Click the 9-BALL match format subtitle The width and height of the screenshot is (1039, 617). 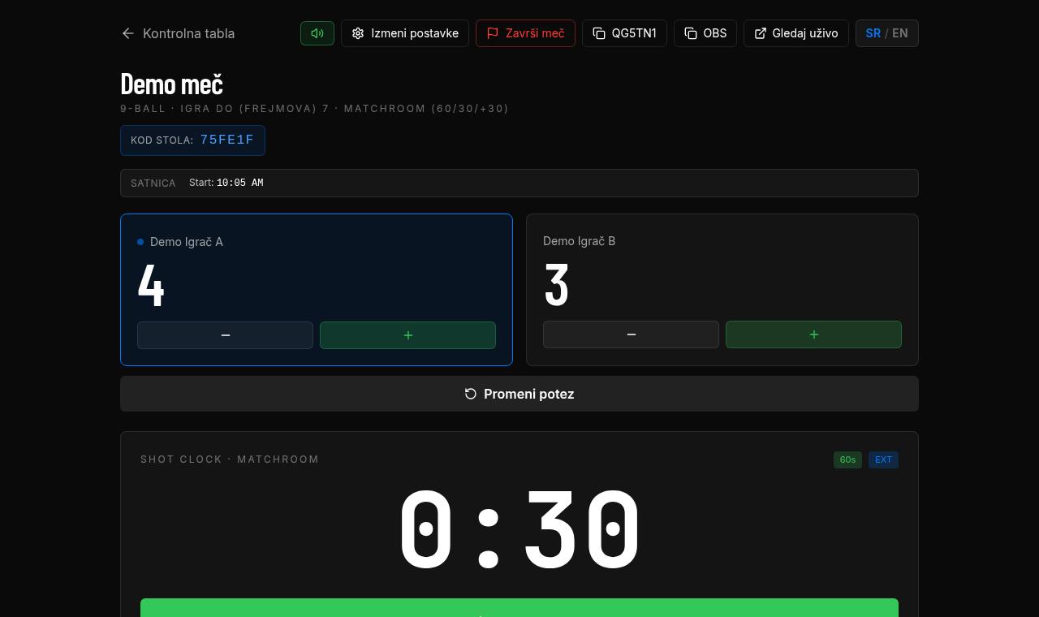tap(314, 108)
